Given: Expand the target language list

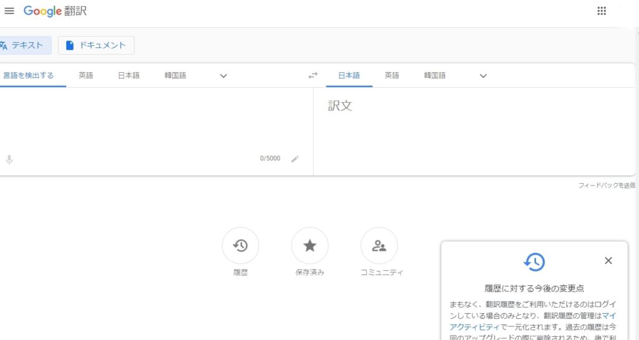Looking at the screenshot, I should (x=483, y=75).
